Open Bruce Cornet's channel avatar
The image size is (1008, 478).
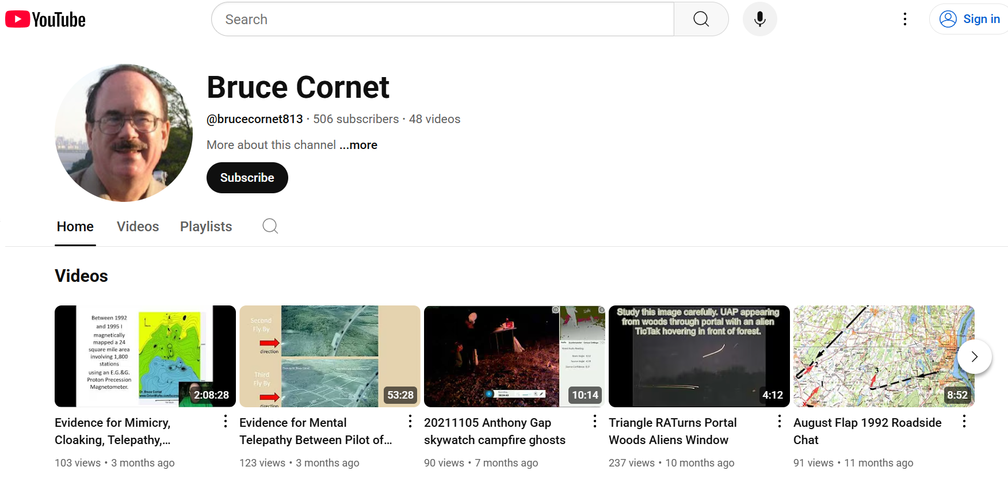pyautogui.click(x=124, y=133)
